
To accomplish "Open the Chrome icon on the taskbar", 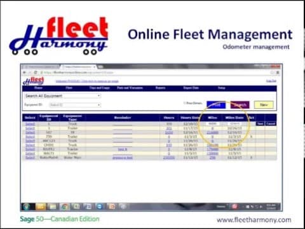I will point(64,206).
